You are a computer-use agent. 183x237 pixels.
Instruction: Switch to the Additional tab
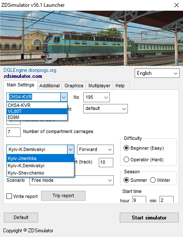point(50,86)
